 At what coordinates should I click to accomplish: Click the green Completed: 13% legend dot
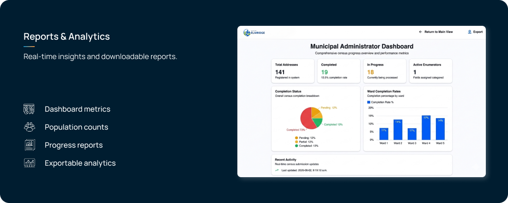(296, 146)
